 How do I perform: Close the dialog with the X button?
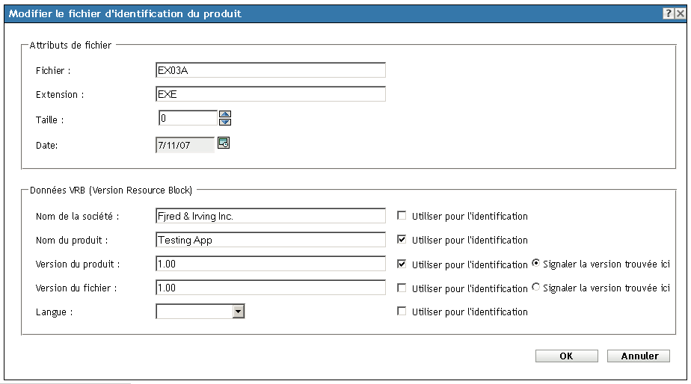680,14
